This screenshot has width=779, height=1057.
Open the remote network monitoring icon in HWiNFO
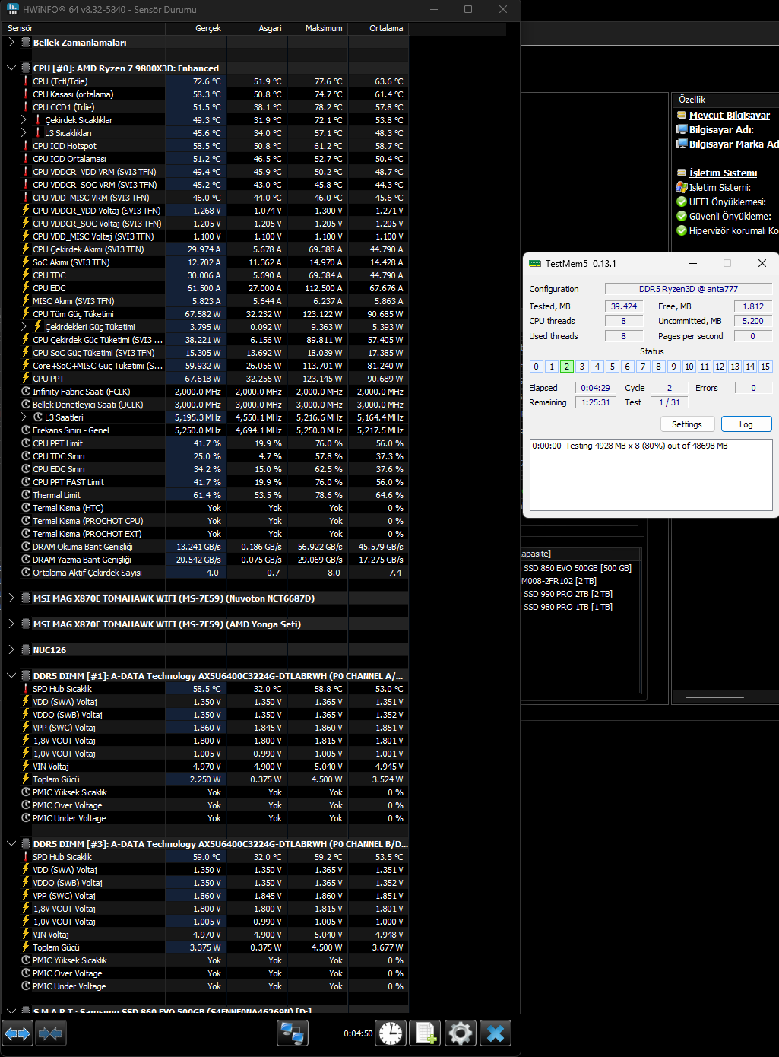(293, 1033)
